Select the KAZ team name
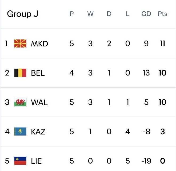The height and width of the screenshot is (171, 176). tap(38, 132)
